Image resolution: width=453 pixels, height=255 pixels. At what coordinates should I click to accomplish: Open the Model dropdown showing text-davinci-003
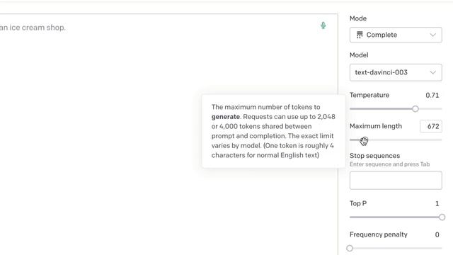[x=396, y=72]
